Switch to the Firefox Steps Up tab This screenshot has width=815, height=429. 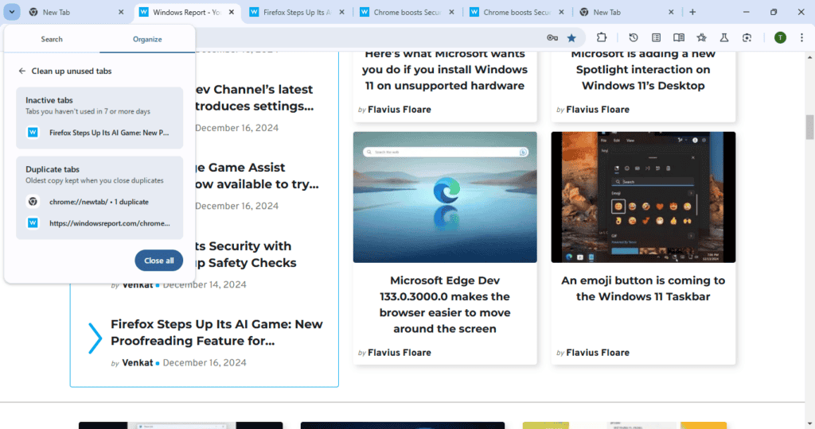296,12
